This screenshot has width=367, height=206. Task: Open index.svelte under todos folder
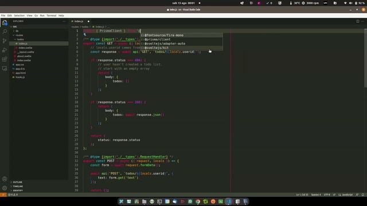click(38, 47)
